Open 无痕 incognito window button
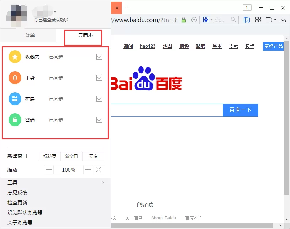 tap(93, 157)
